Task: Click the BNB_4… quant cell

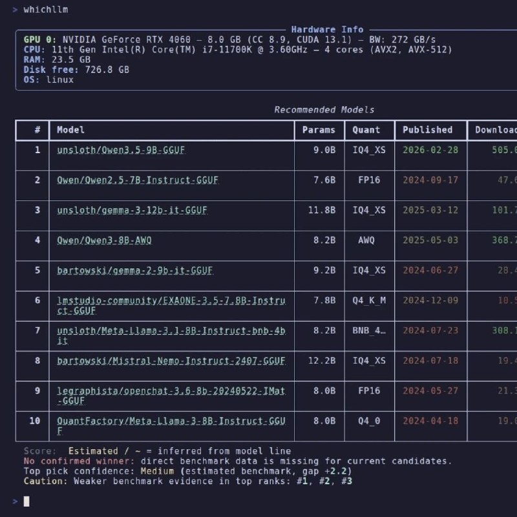Action: coord(369,331)
